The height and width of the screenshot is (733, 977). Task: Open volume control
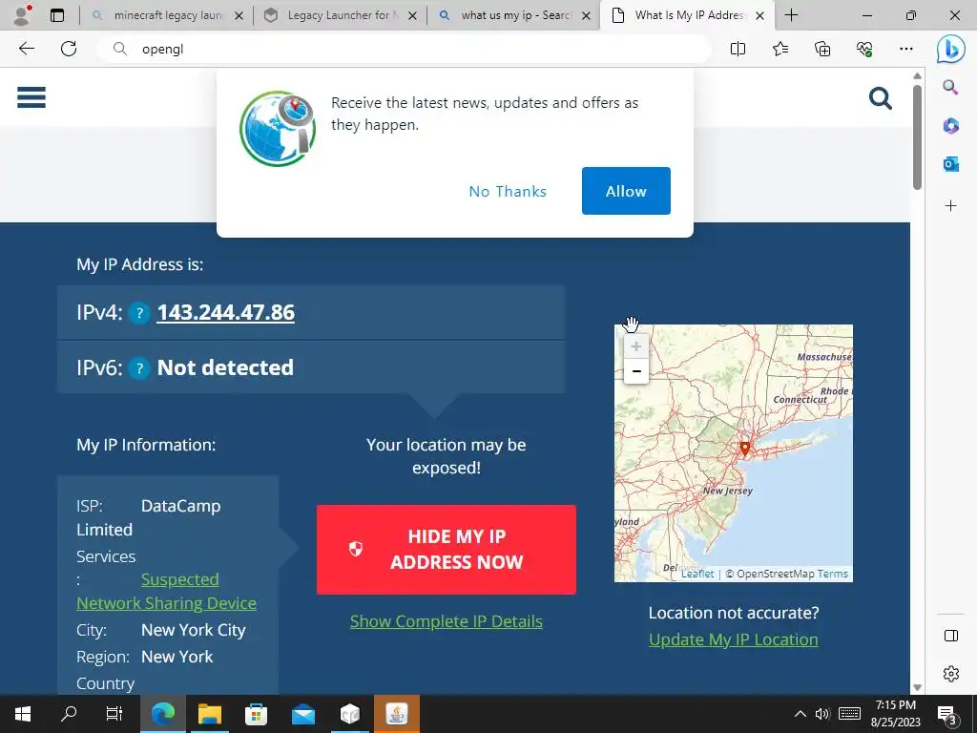[x=823, y=714]
